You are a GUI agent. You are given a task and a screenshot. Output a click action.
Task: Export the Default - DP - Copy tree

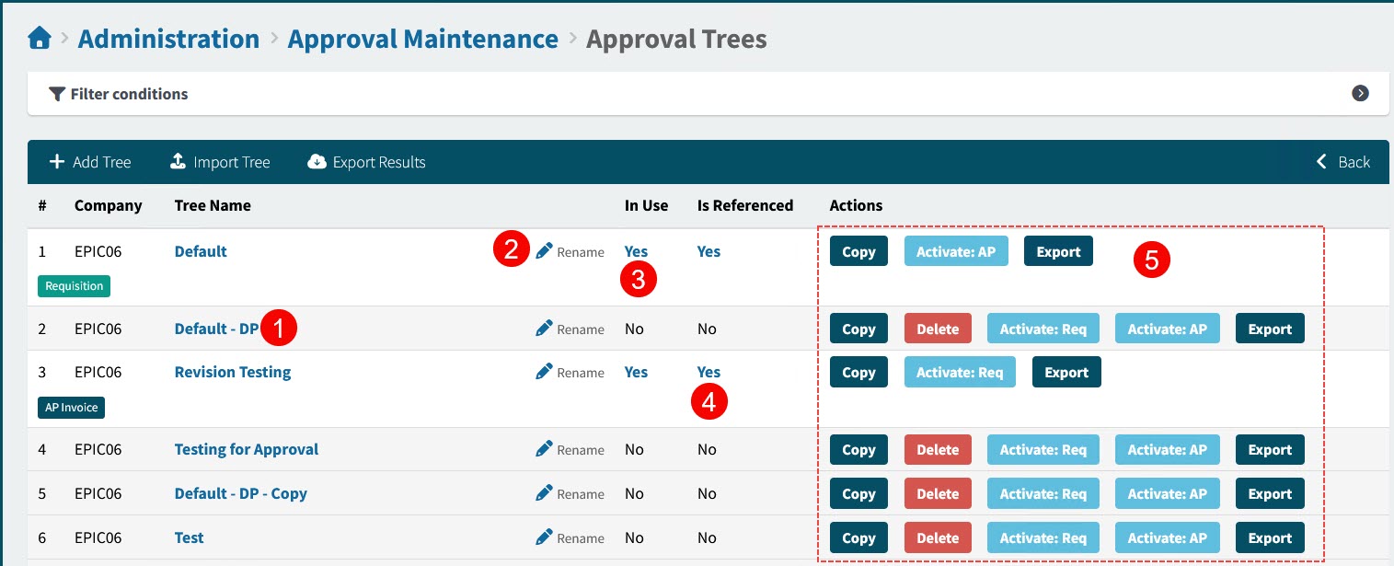(x=1270, y=493)
